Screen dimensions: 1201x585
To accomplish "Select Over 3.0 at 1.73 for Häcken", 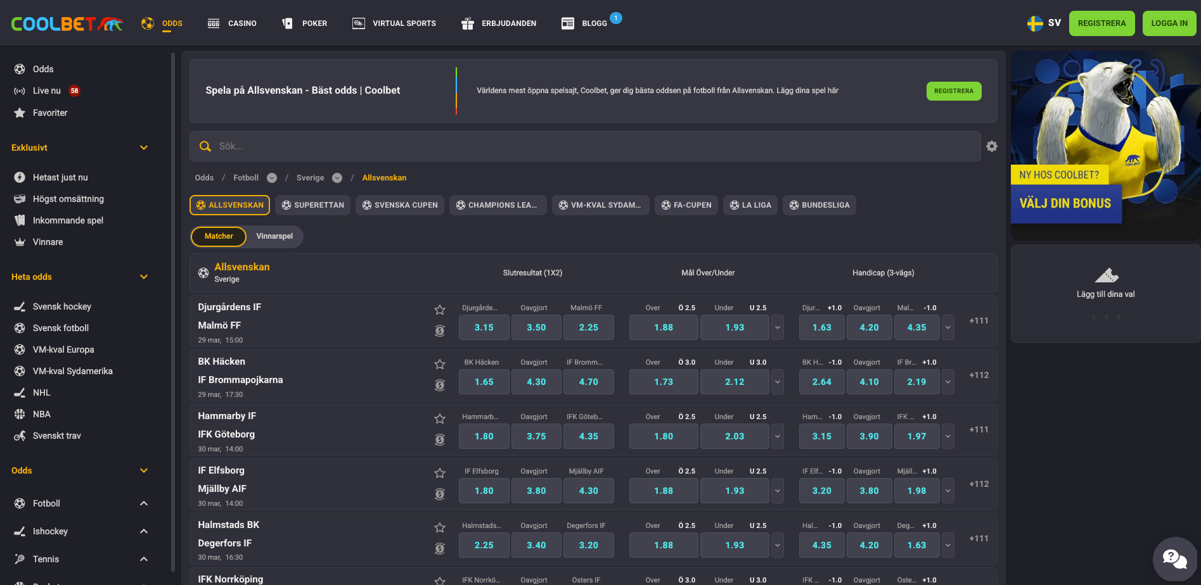I will click(x=664, y=382).
